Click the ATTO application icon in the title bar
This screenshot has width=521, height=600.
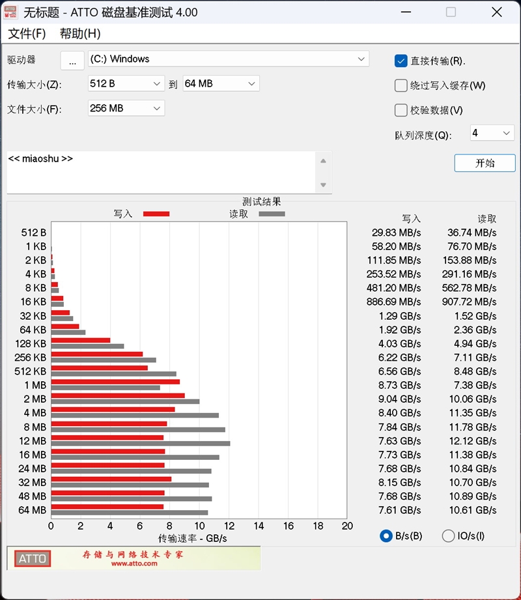[x=11, y=12]
